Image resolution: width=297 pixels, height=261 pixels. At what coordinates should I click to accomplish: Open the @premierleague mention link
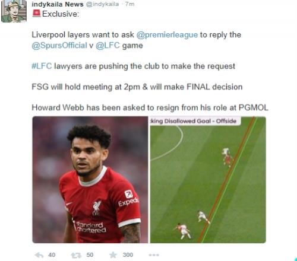167,35
